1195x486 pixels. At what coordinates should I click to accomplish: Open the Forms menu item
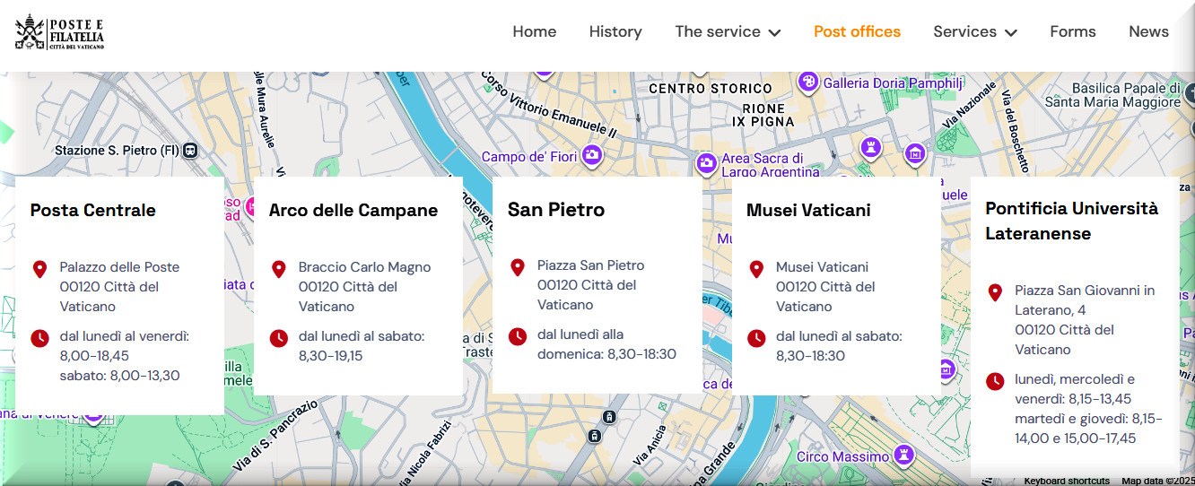pos(1072,31)
